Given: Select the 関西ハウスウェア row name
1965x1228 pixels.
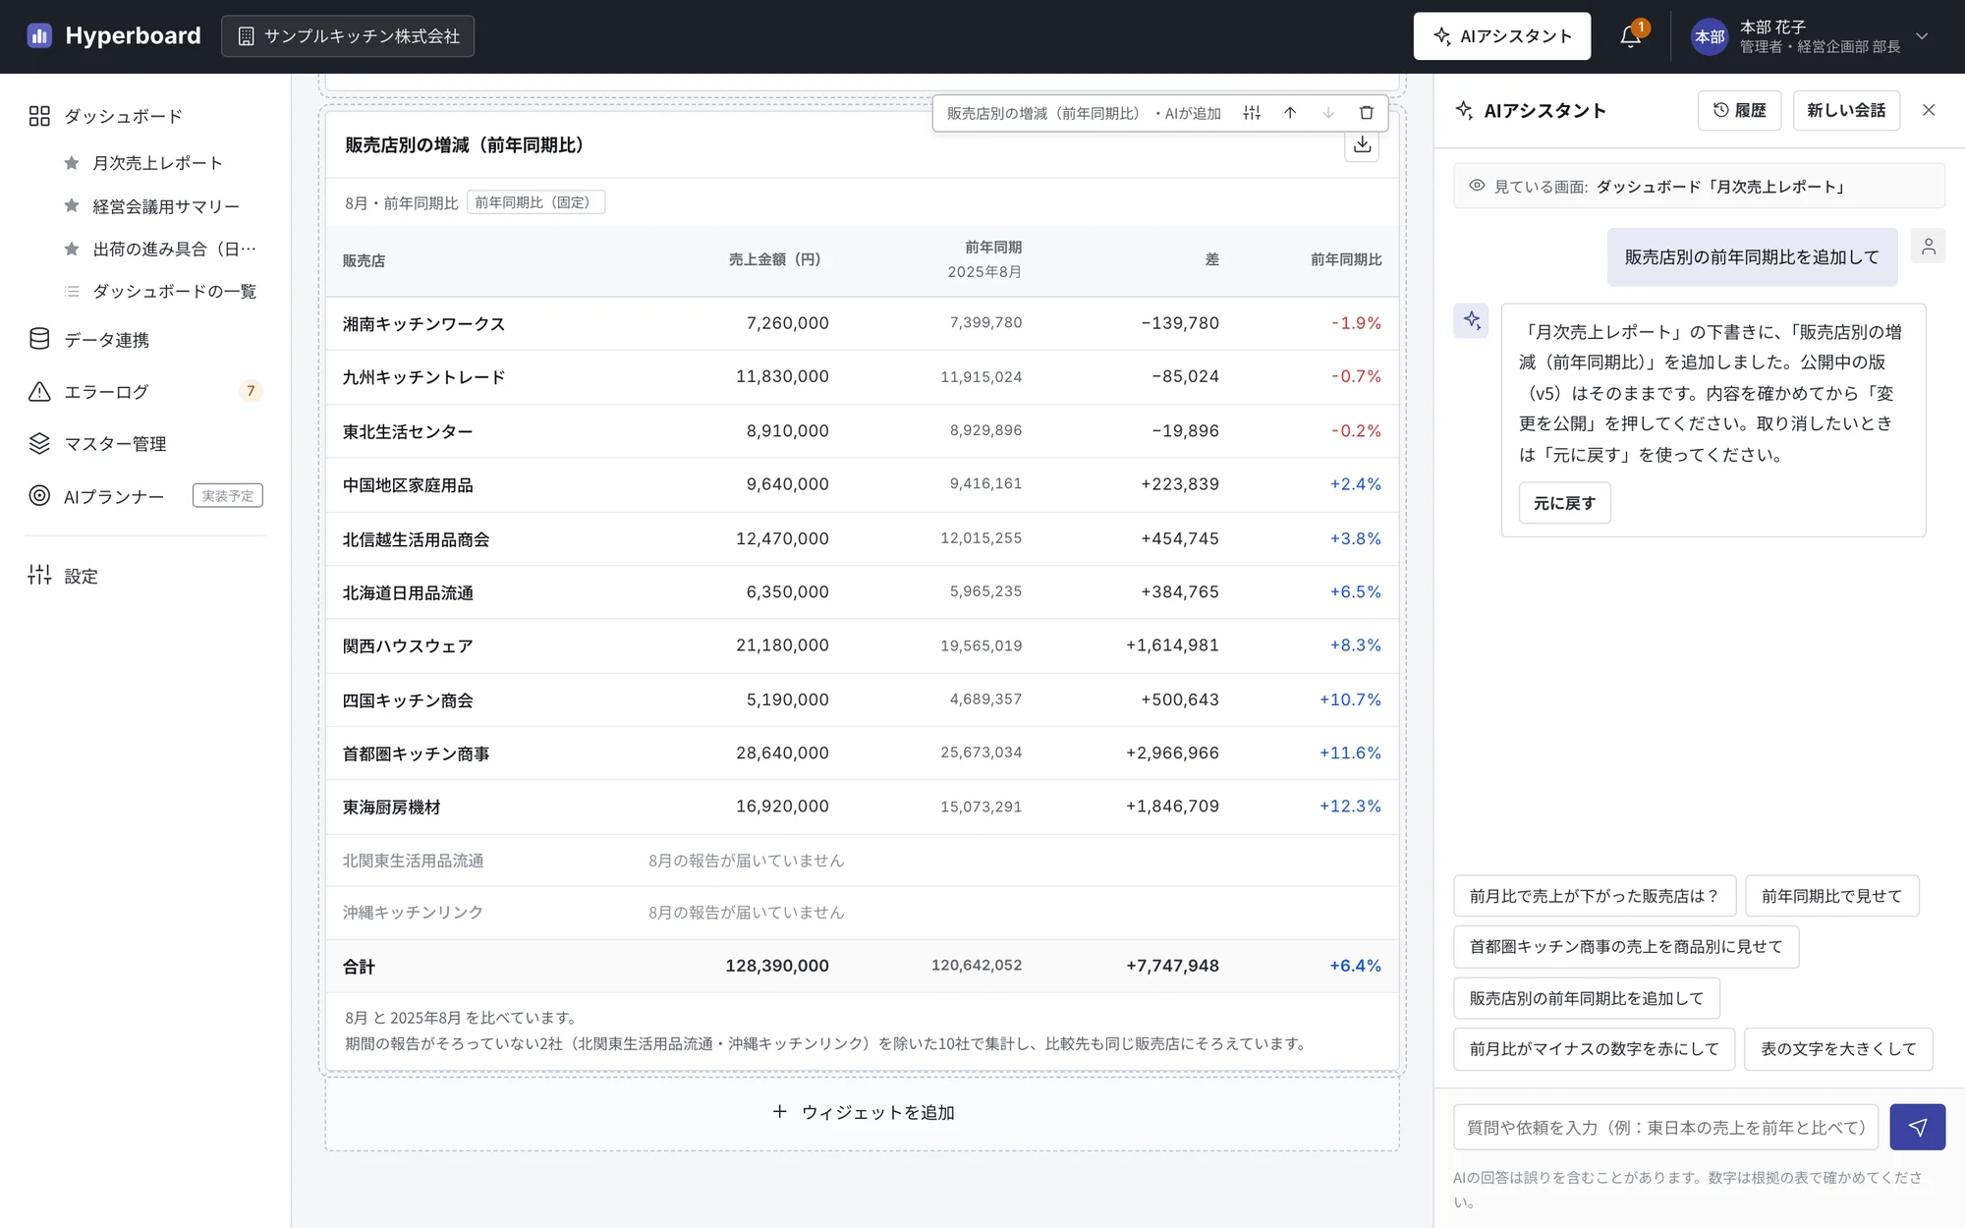Looking at the screenshot, I should [x=408, y=645].
